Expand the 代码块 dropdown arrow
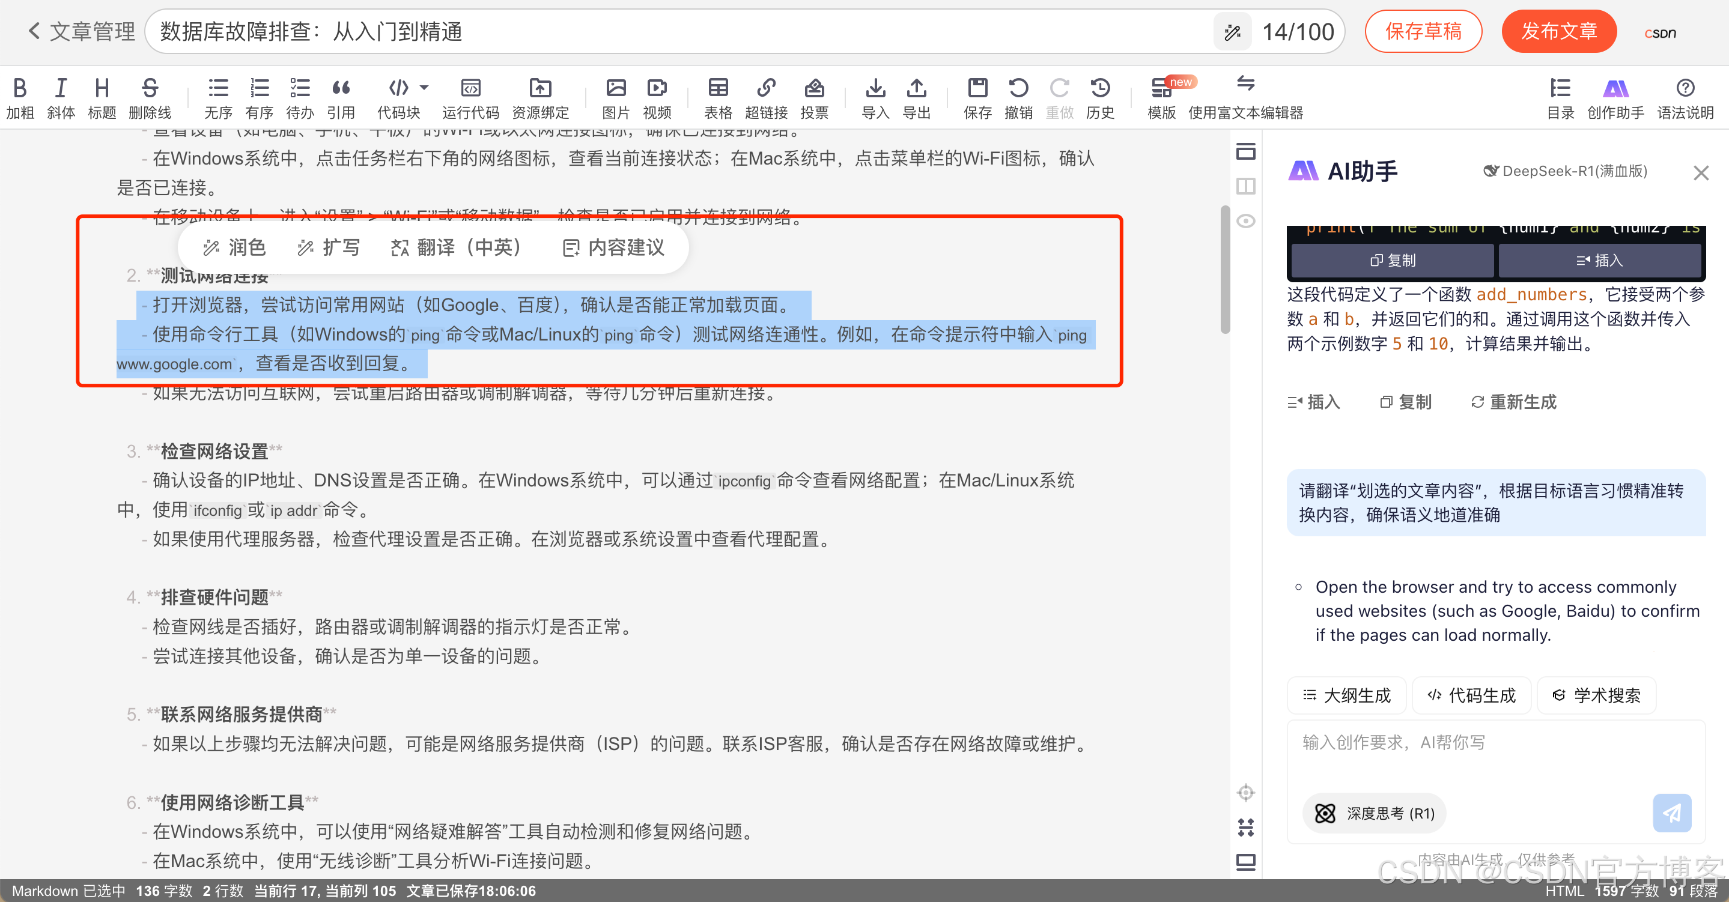 (x=424, y=87)
